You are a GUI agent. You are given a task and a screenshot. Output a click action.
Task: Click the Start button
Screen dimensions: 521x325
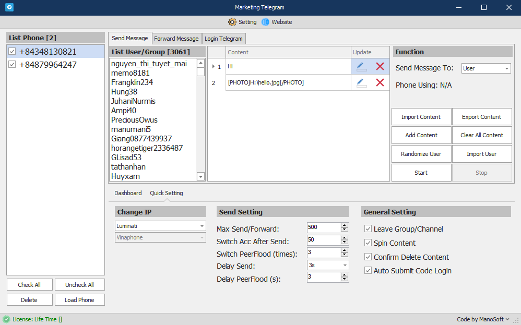coord(421,173)
